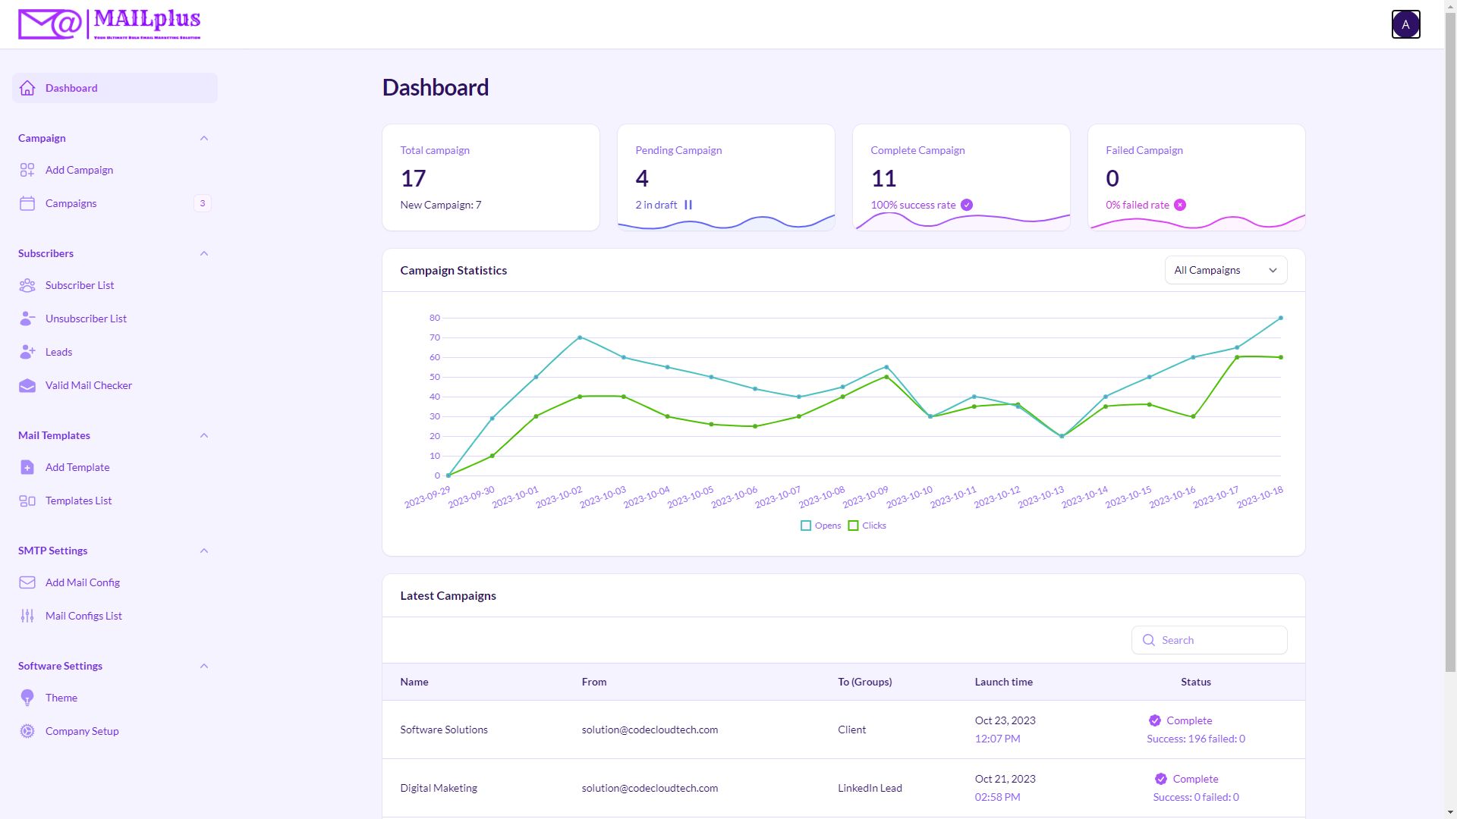Click the Add Template file-plus icon
This screenshot has width=1457, height=819.
point(27,467)
